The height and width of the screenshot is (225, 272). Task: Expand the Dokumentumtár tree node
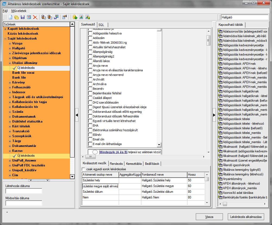tap(10, 146)
